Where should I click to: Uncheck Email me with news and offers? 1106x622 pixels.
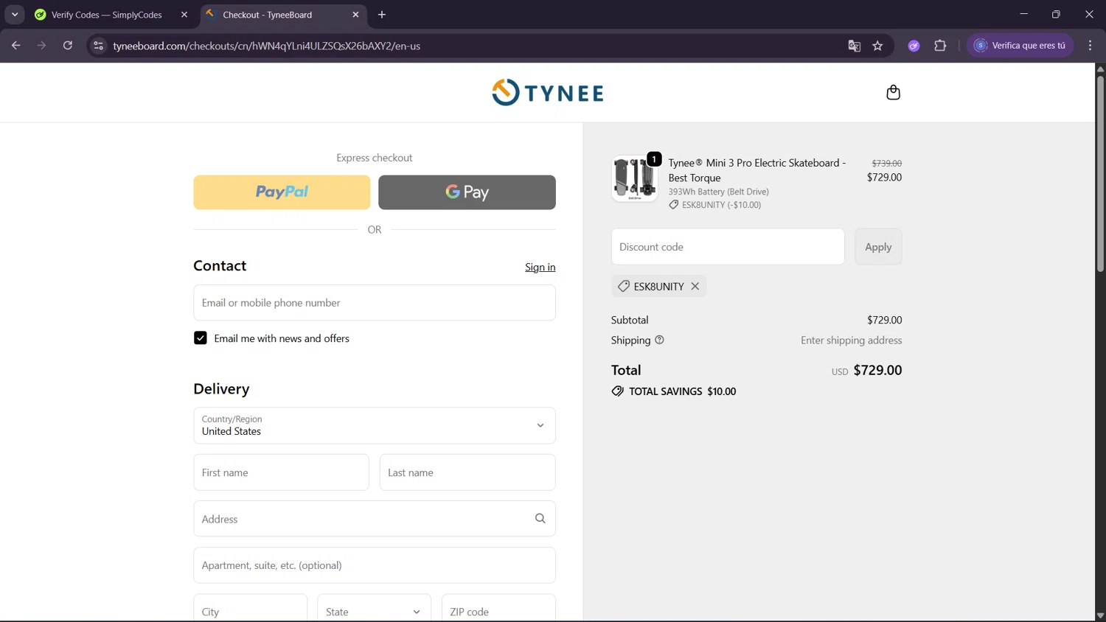tap(201, 338)
